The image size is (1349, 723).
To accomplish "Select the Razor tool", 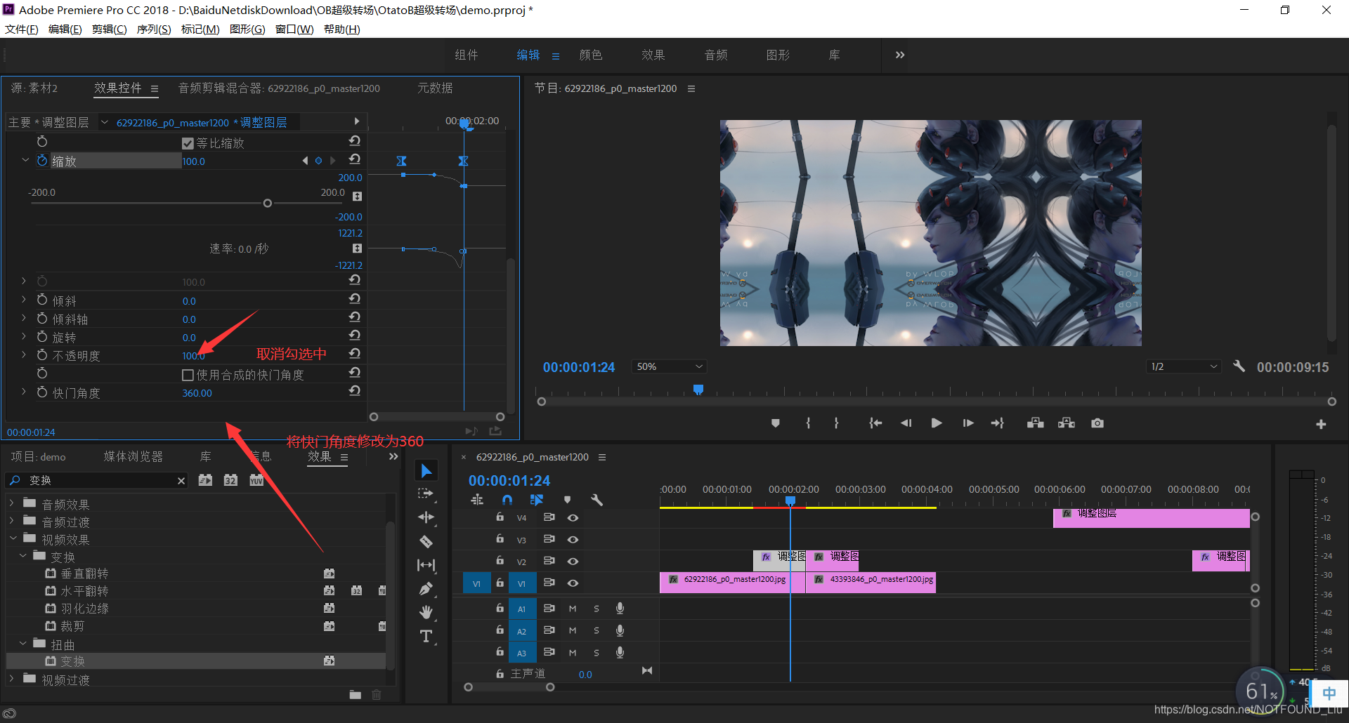I will [426, 541].
